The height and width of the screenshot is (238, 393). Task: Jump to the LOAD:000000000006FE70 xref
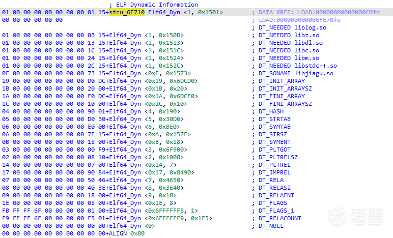pos(299,20)
